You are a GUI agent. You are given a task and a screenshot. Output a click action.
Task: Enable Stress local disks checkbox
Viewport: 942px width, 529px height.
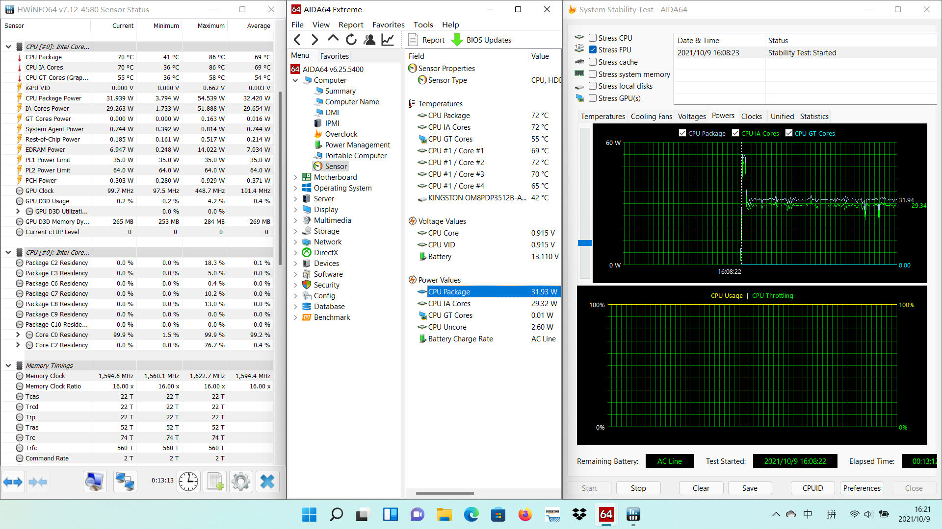click(593, 86)
